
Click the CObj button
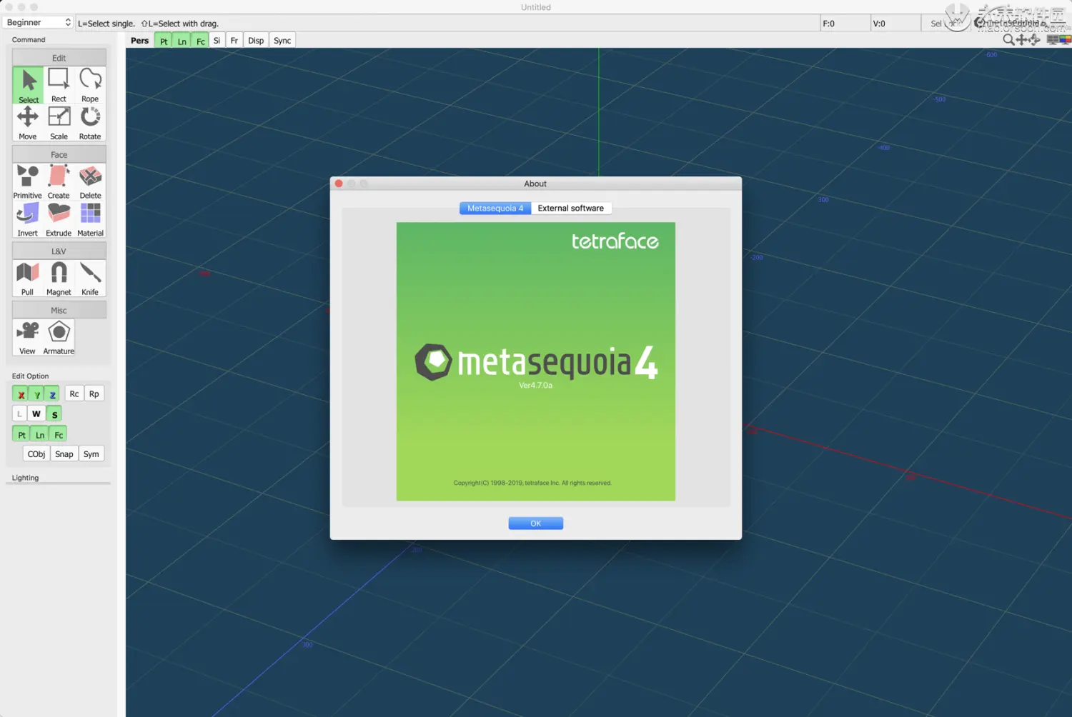36,454
